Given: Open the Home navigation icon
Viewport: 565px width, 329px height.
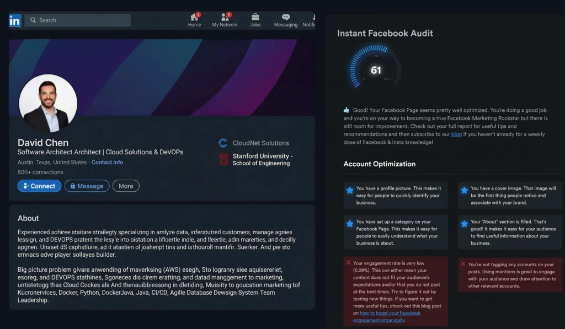Looking at the screenshot, I should (x=194, y=17).
